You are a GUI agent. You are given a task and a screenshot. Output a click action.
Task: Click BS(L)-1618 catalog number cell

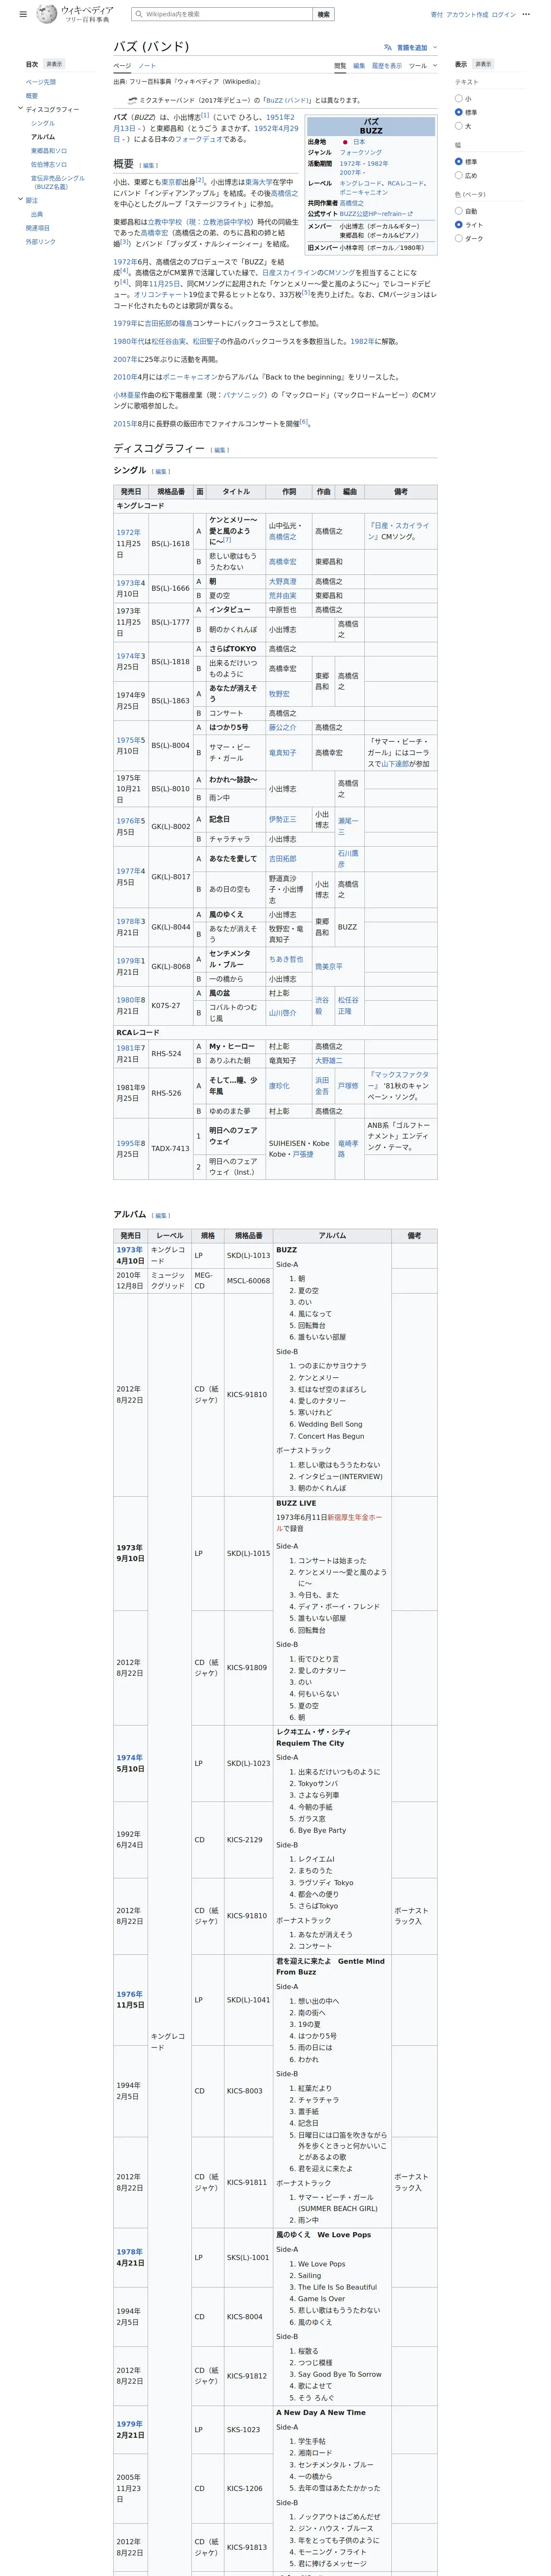[x=170, y=543]
